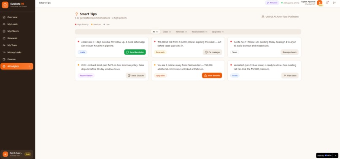Open the 4 leads overdue tip text
Viewport: 340px width, 159px height.
(x=113, y=44)
